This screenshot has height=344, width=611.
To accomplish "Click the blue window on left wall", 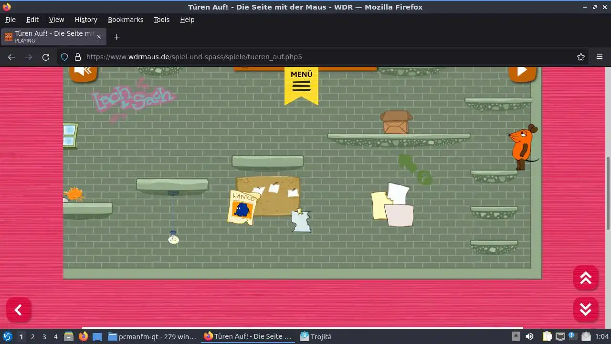I will pos(70,136).
